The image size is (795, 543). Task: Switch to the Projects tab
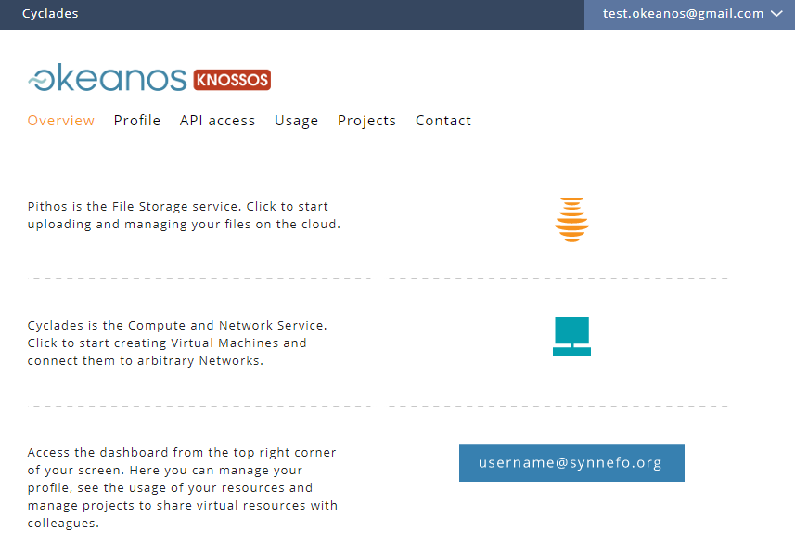coord(366,120)
